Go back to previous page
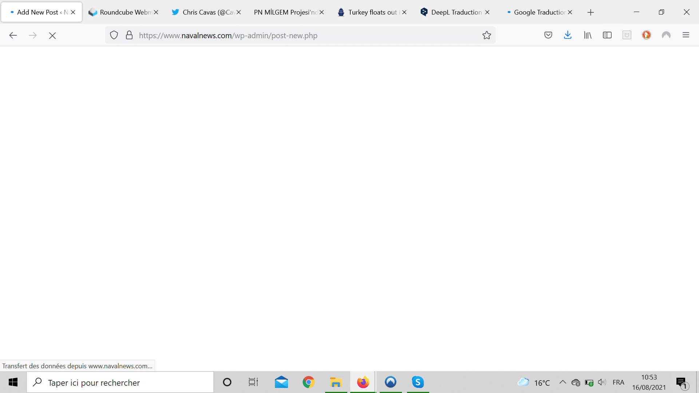 tap(13, 35)
